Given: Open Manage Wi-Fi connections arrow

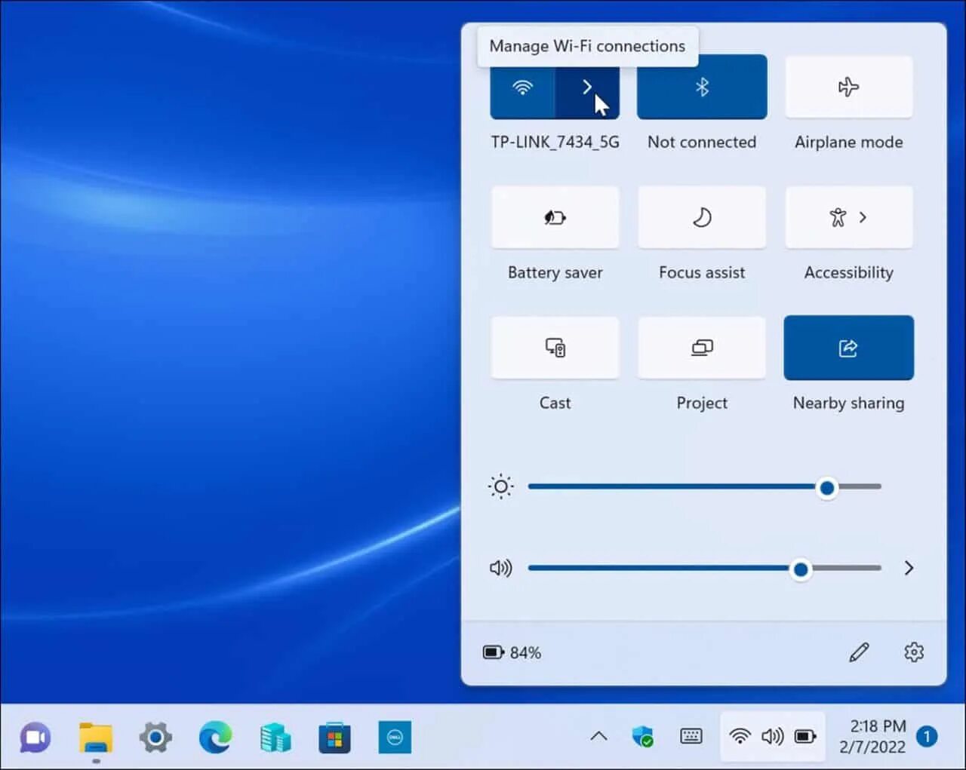Looking at the screenshot, I should pyautogui.click(x=587, y=87).
